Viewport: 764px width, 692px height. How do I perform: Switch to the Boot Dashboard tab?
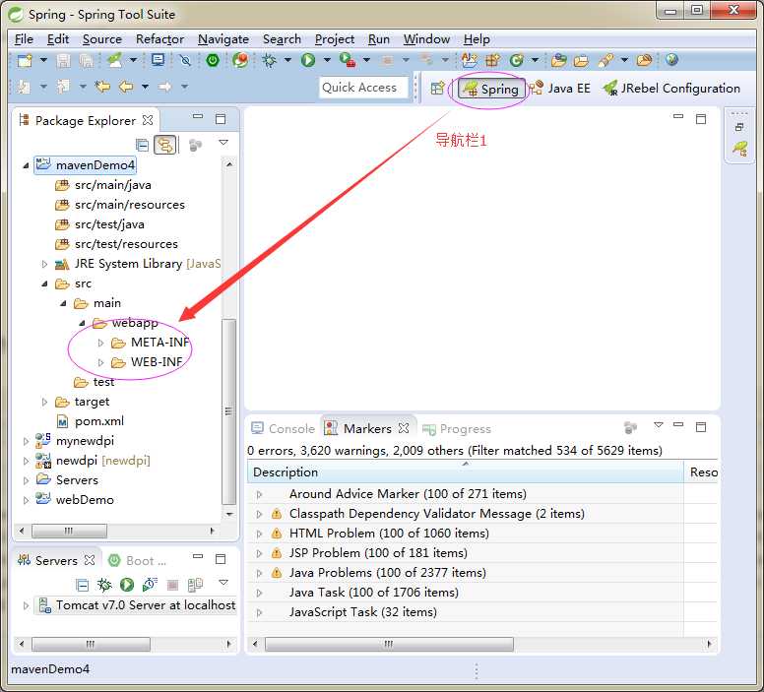click(x=138, y=560)
